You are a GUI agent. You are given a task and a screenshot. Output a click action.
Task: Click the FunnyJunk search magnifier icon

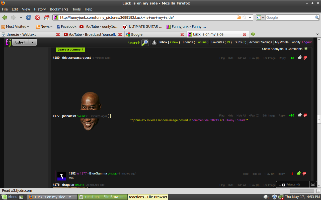tap(145, 42)
